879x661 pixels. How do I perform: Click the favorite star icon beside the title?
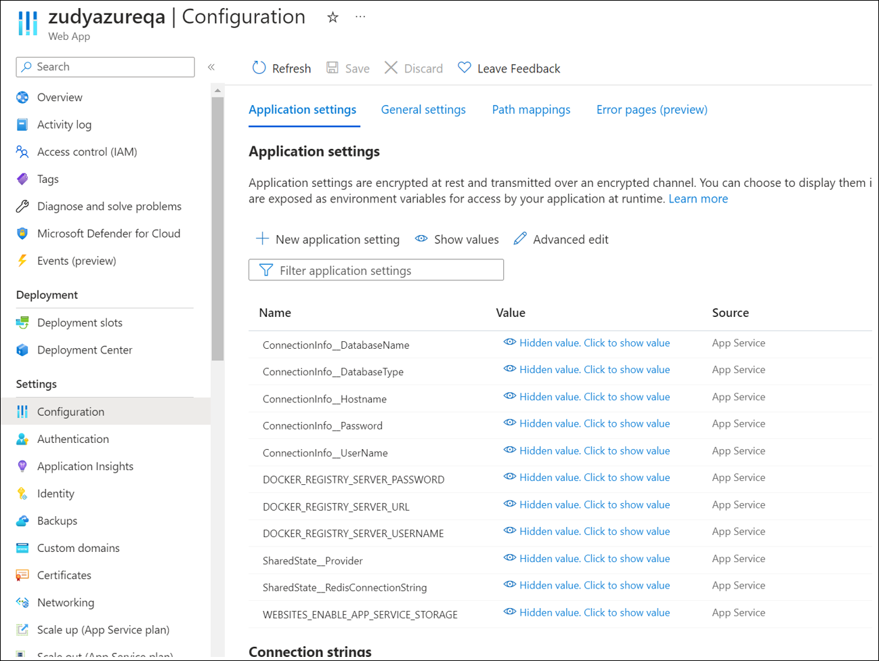[333, 18]
